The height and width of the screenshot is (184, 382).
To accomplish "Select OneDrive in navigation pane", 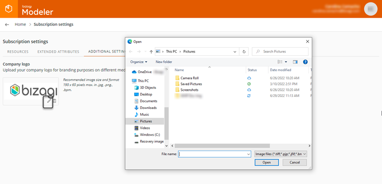I will (145, 72).
